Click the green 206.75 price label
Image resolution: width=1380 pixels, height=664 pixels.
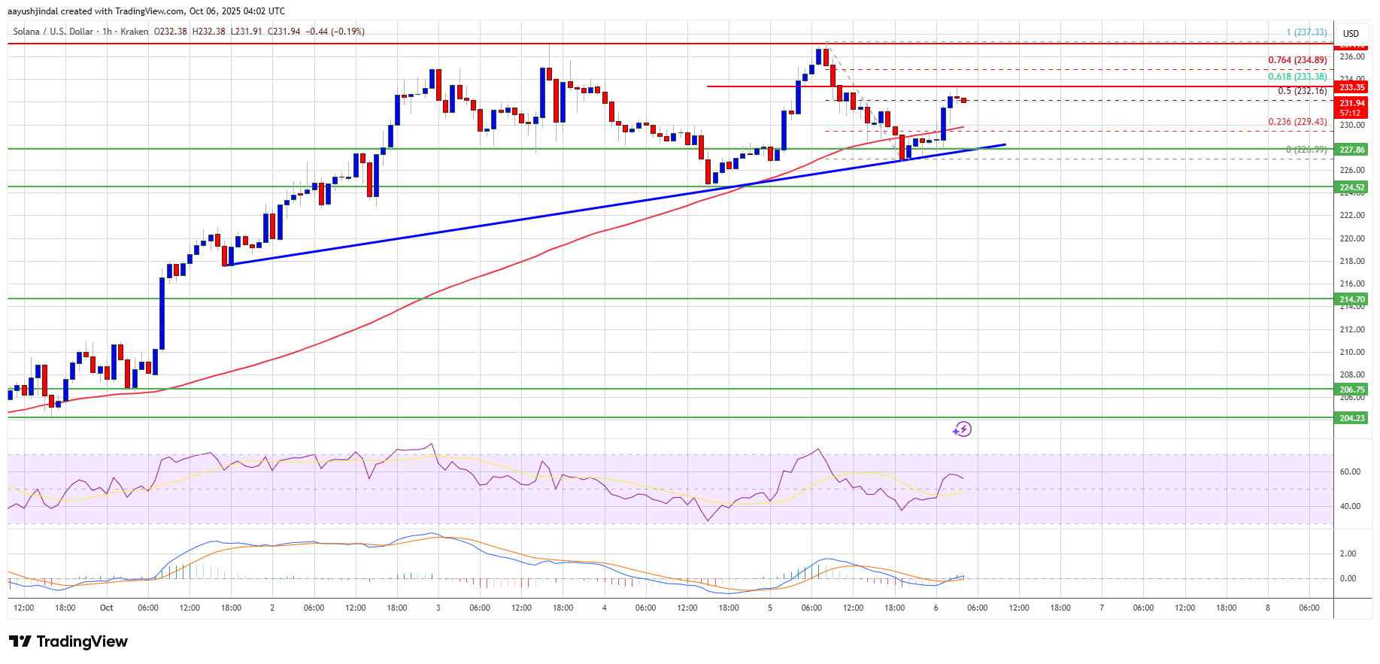tap(1351, 390)
